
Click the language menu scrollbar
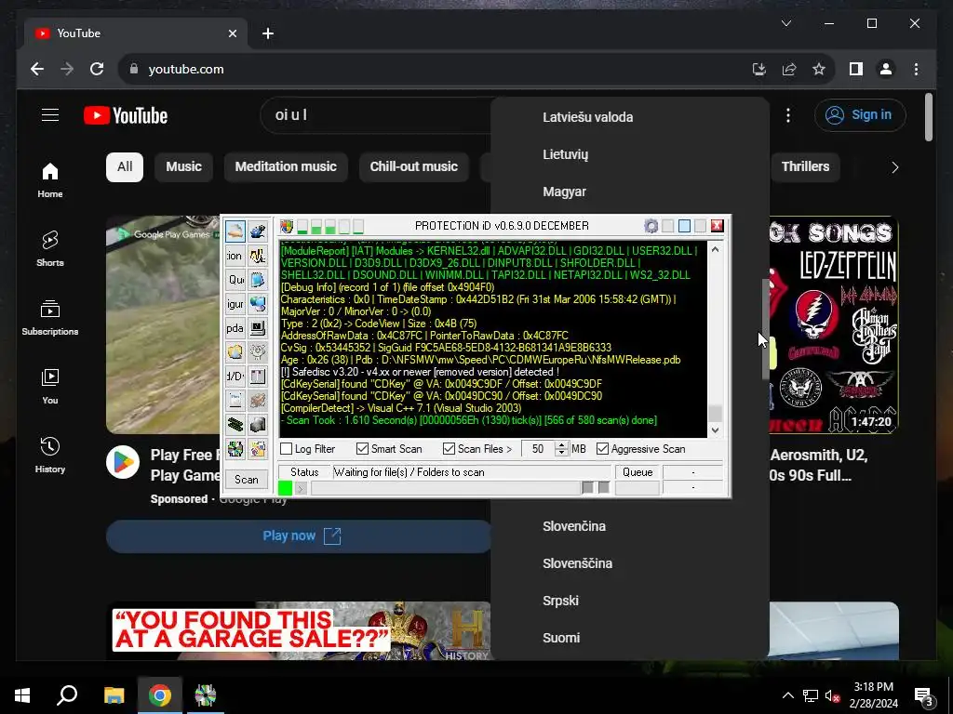(765, 330)
